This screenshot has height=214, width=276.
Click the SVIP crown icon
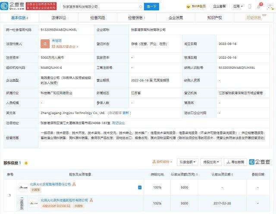coord(188,6)
